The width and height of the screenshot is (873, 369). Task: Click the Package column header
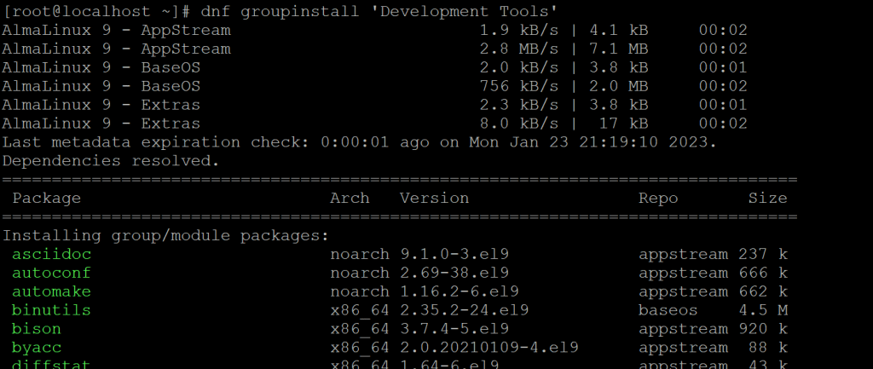click(47, 199)
